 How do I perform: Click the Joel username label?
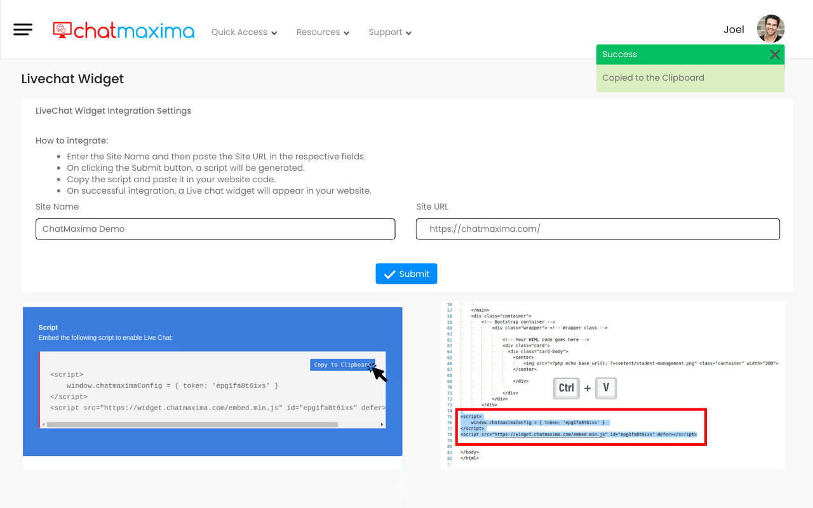pyautogui.click(x=734, y=30)
